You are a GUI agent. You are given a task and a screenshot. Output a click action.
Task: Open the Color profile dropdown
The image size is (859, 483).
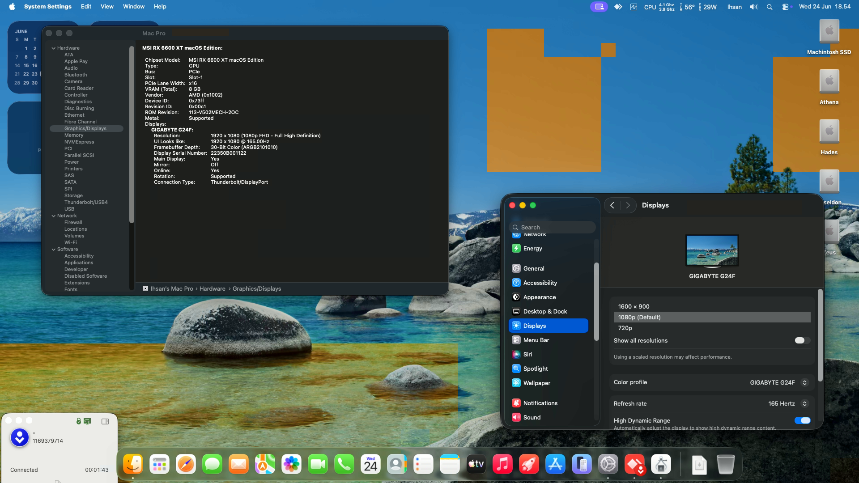pyautogui.click(x=779, y=382)
